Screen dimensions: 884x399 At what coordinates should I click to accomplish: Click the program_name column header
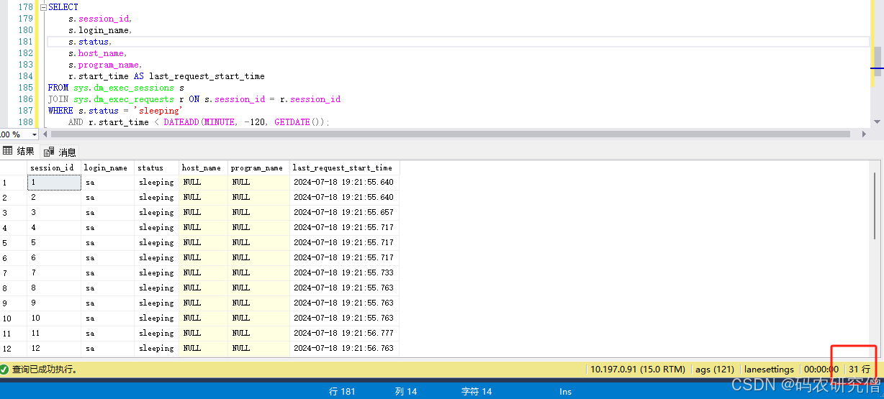[x=258, y=168]
